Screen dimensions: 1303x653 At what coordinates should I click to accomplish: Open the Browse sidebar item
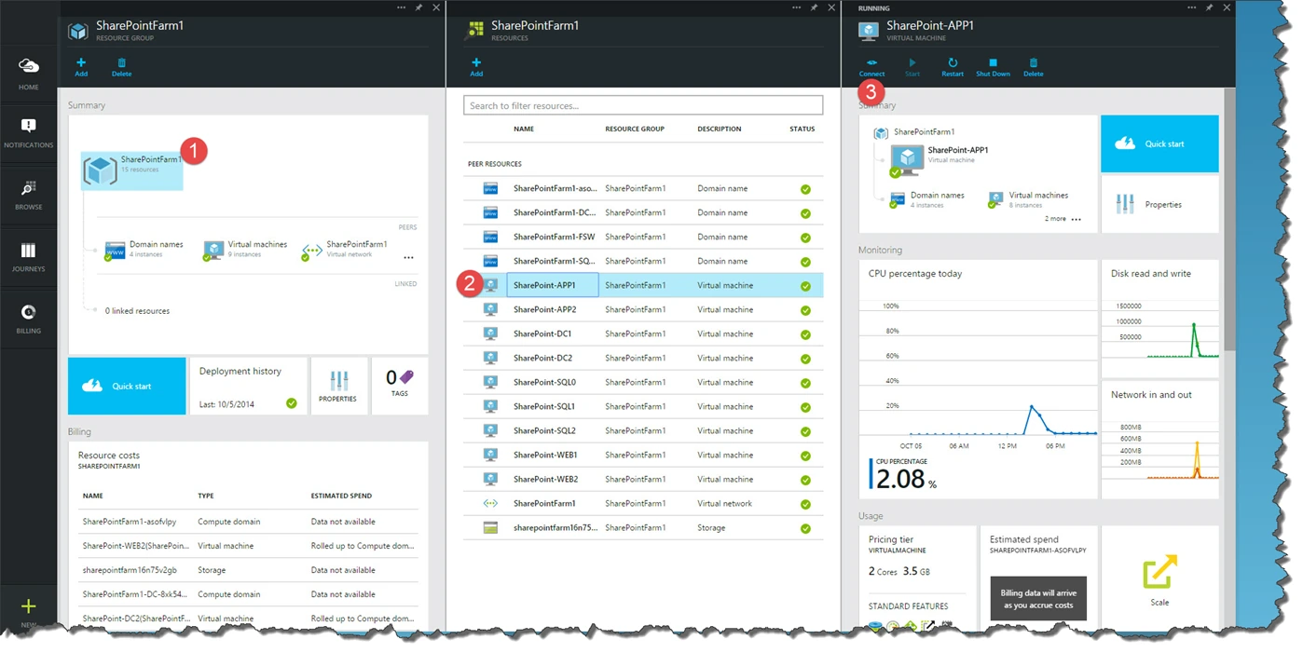[x=28, y=195]
